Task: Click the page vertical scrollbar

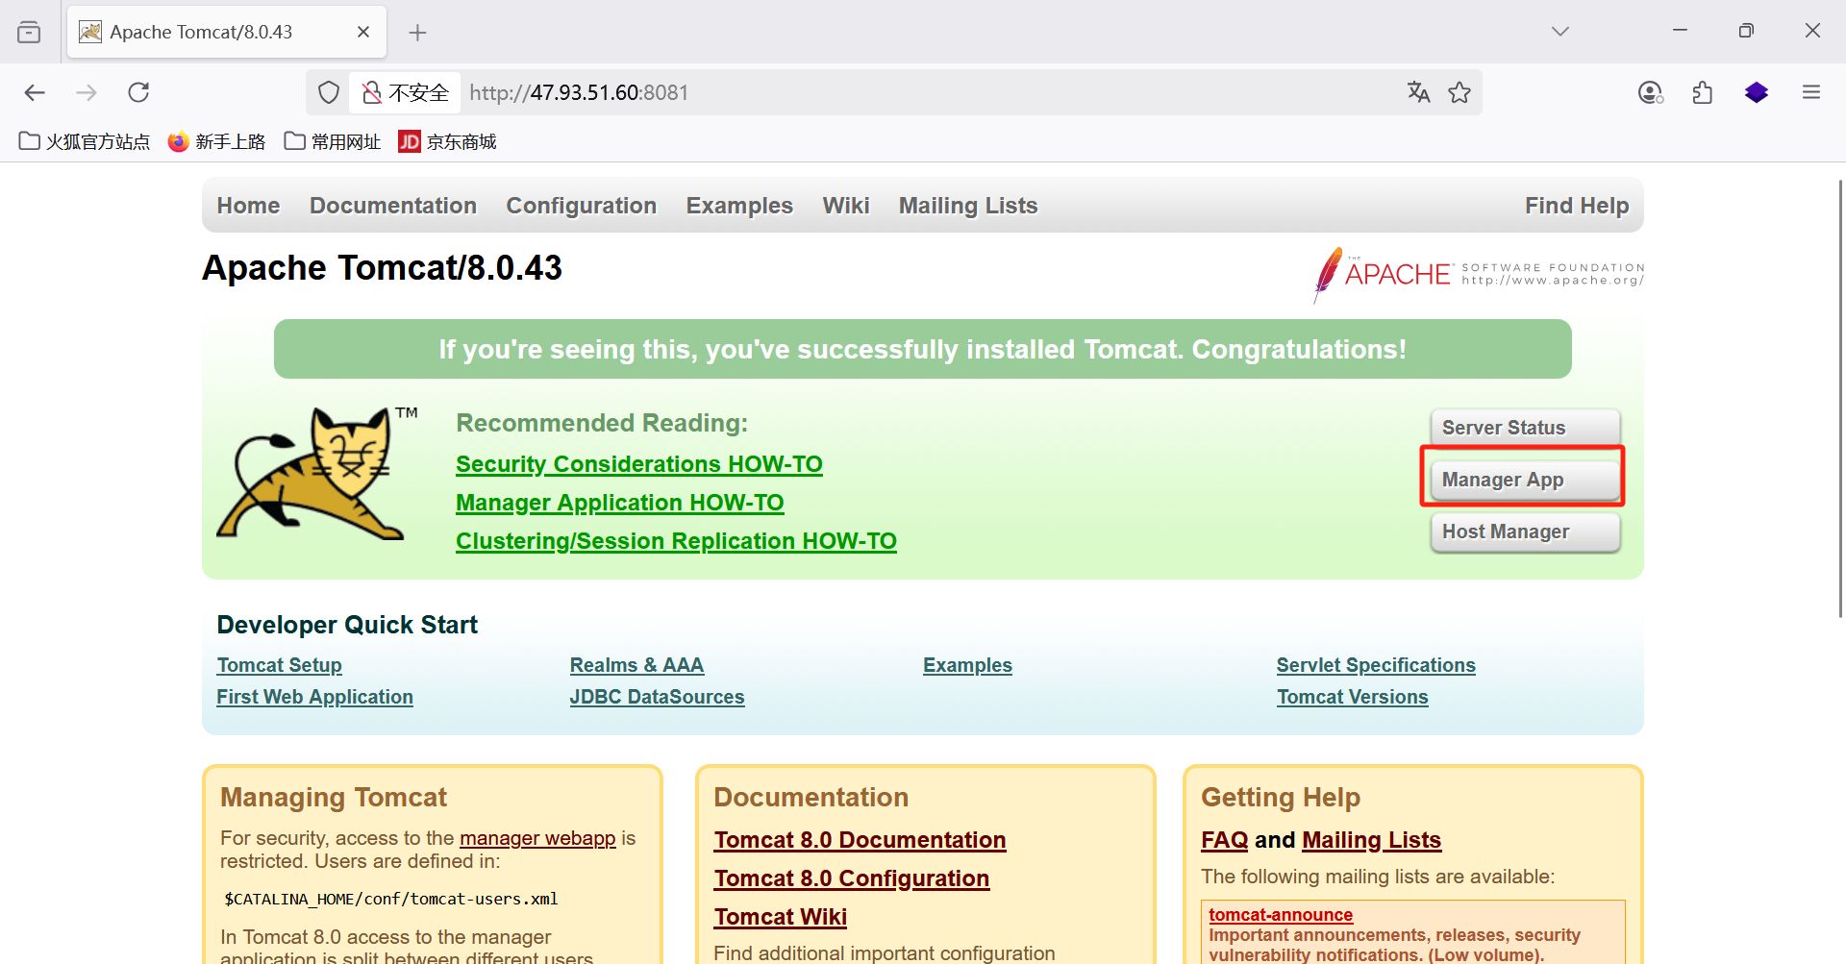Action: 1840,399
